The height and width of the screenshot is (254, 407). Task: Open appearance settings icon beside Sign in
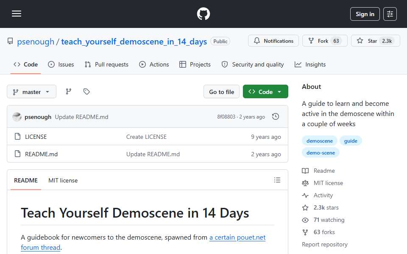pos(390,14)
